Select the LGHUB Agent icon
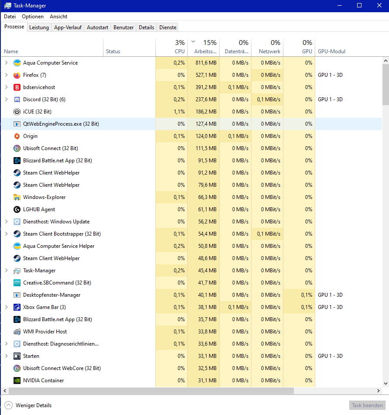Image resolution: width=389 pixels, height=415 pixels. click(x=17, y=209)
